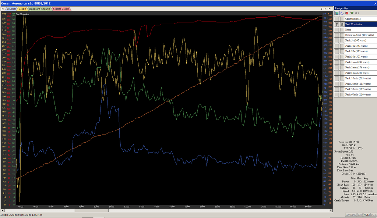Switch to the Journal tab

pos(11,8)
